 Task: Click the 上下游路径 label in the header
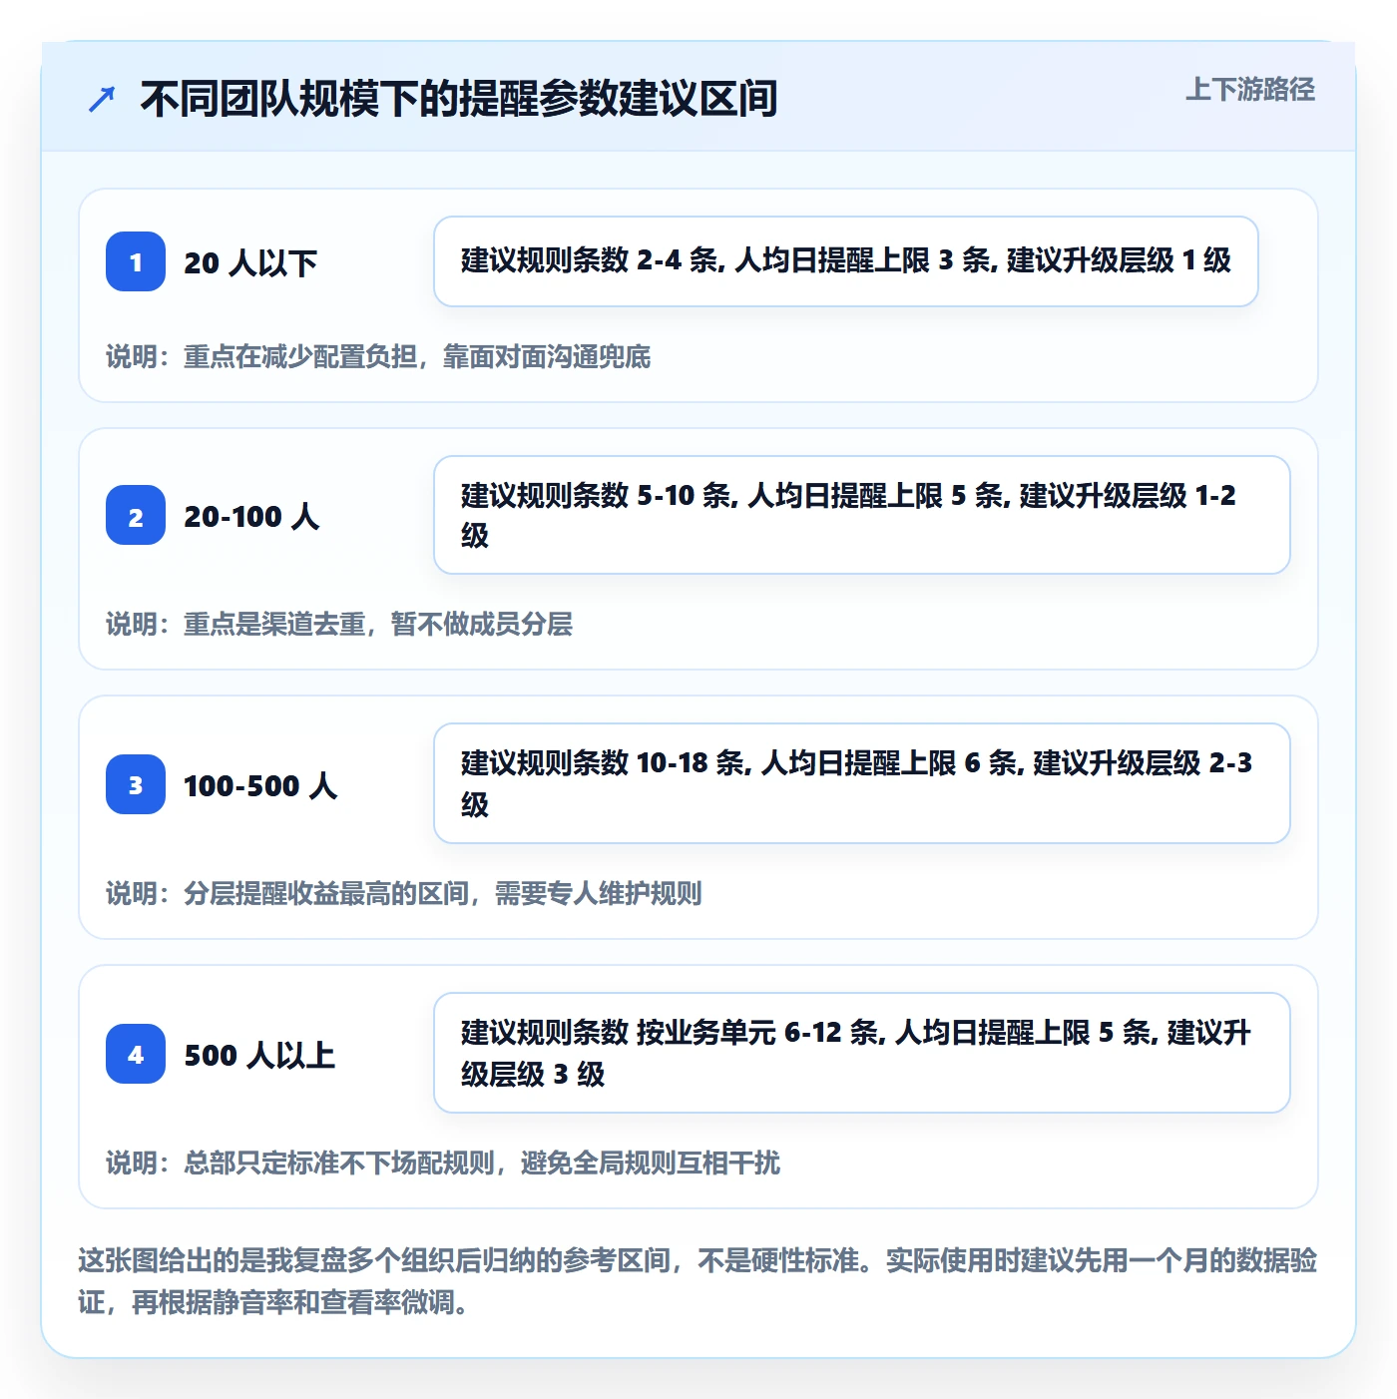pyautogui.click(x=1250, y=90)
